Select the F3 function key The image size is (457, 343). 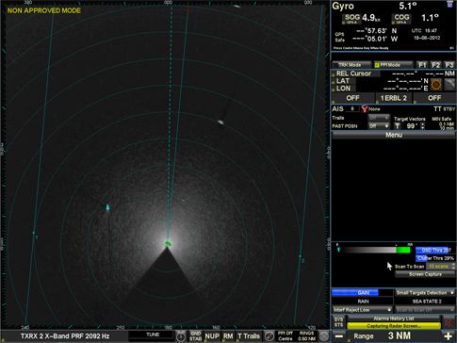[x=449, y=65]
